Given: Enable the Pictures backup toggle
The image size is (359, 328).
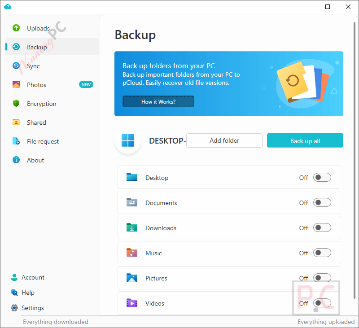Looking at the screenshot, I should [322, 278].
